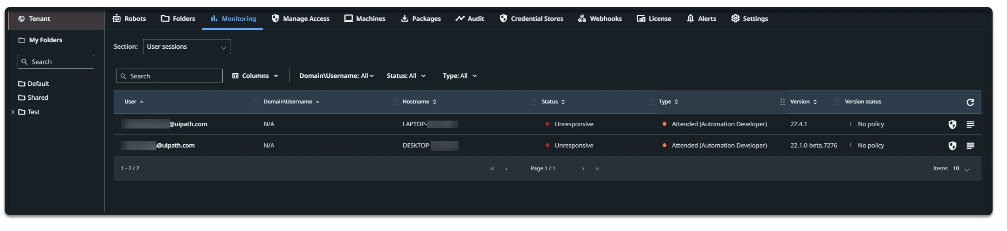This screenshot has height=231, width=1007.
Task: Select Tenant in the sidebar
Action: 56,19
